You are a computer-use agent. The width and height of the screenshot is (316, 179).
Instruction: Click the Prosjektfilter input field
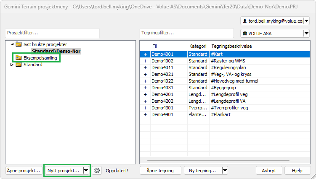pyautogui.click(x=52, y=33)
